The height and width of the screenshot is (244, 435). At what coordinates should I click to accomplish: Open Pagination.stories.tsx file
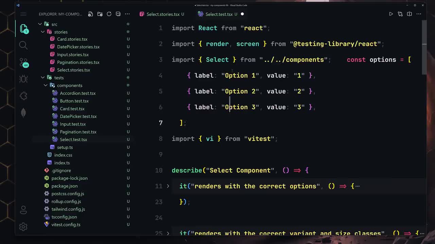coord(78,62)
